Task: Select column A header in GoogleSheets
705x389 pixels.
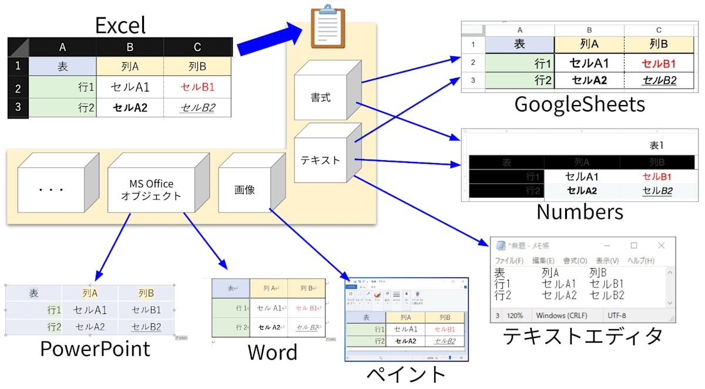Action: coord(520,29)
